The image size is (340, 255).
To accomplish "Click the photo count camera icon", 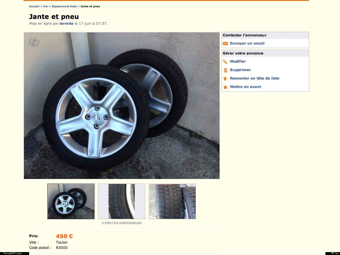I will pos(34,43).
